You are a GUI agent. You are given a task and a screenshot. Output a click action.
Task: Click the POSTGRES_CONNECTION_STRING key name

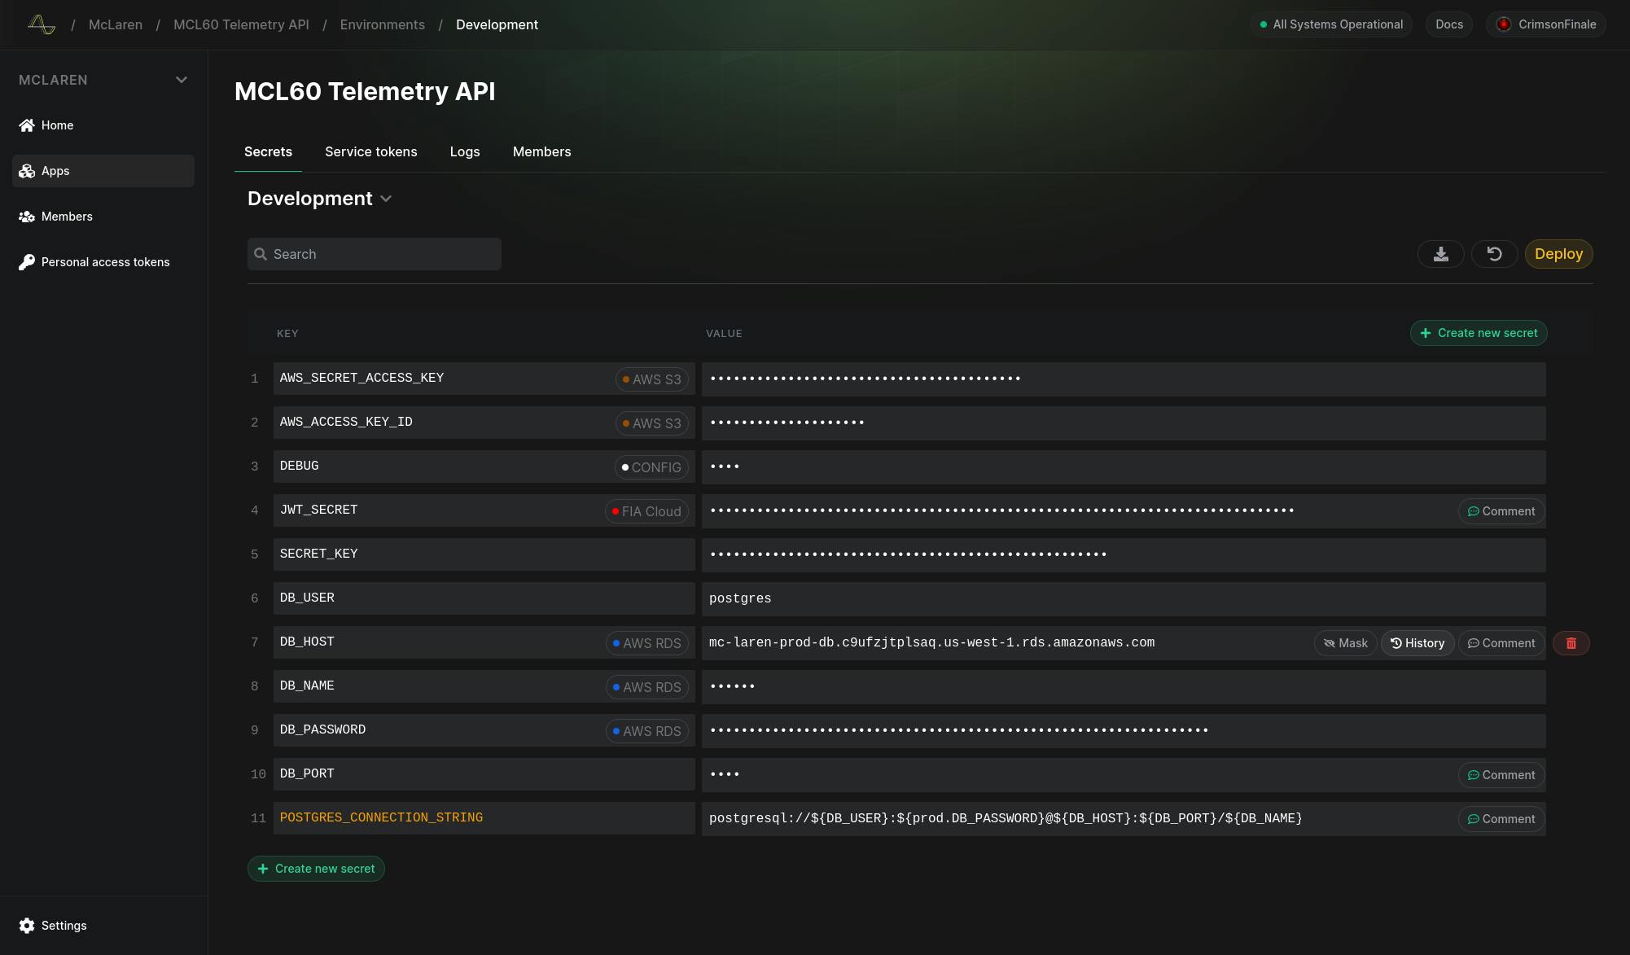(381, 817)
